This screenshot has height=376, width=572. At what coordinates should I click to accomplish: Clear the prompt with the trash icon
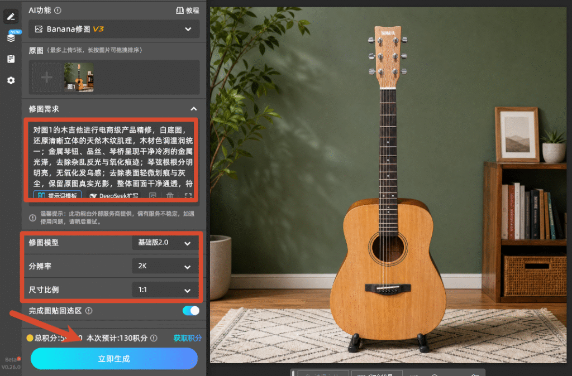click(x=170, y=196)
